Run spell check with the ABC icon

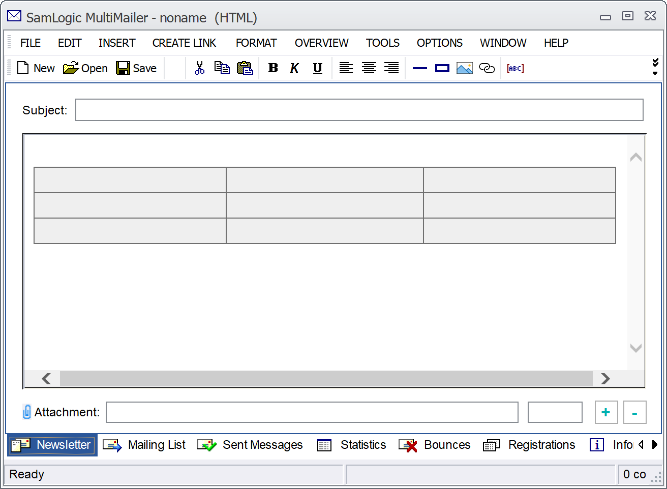(x=516, y=68)
